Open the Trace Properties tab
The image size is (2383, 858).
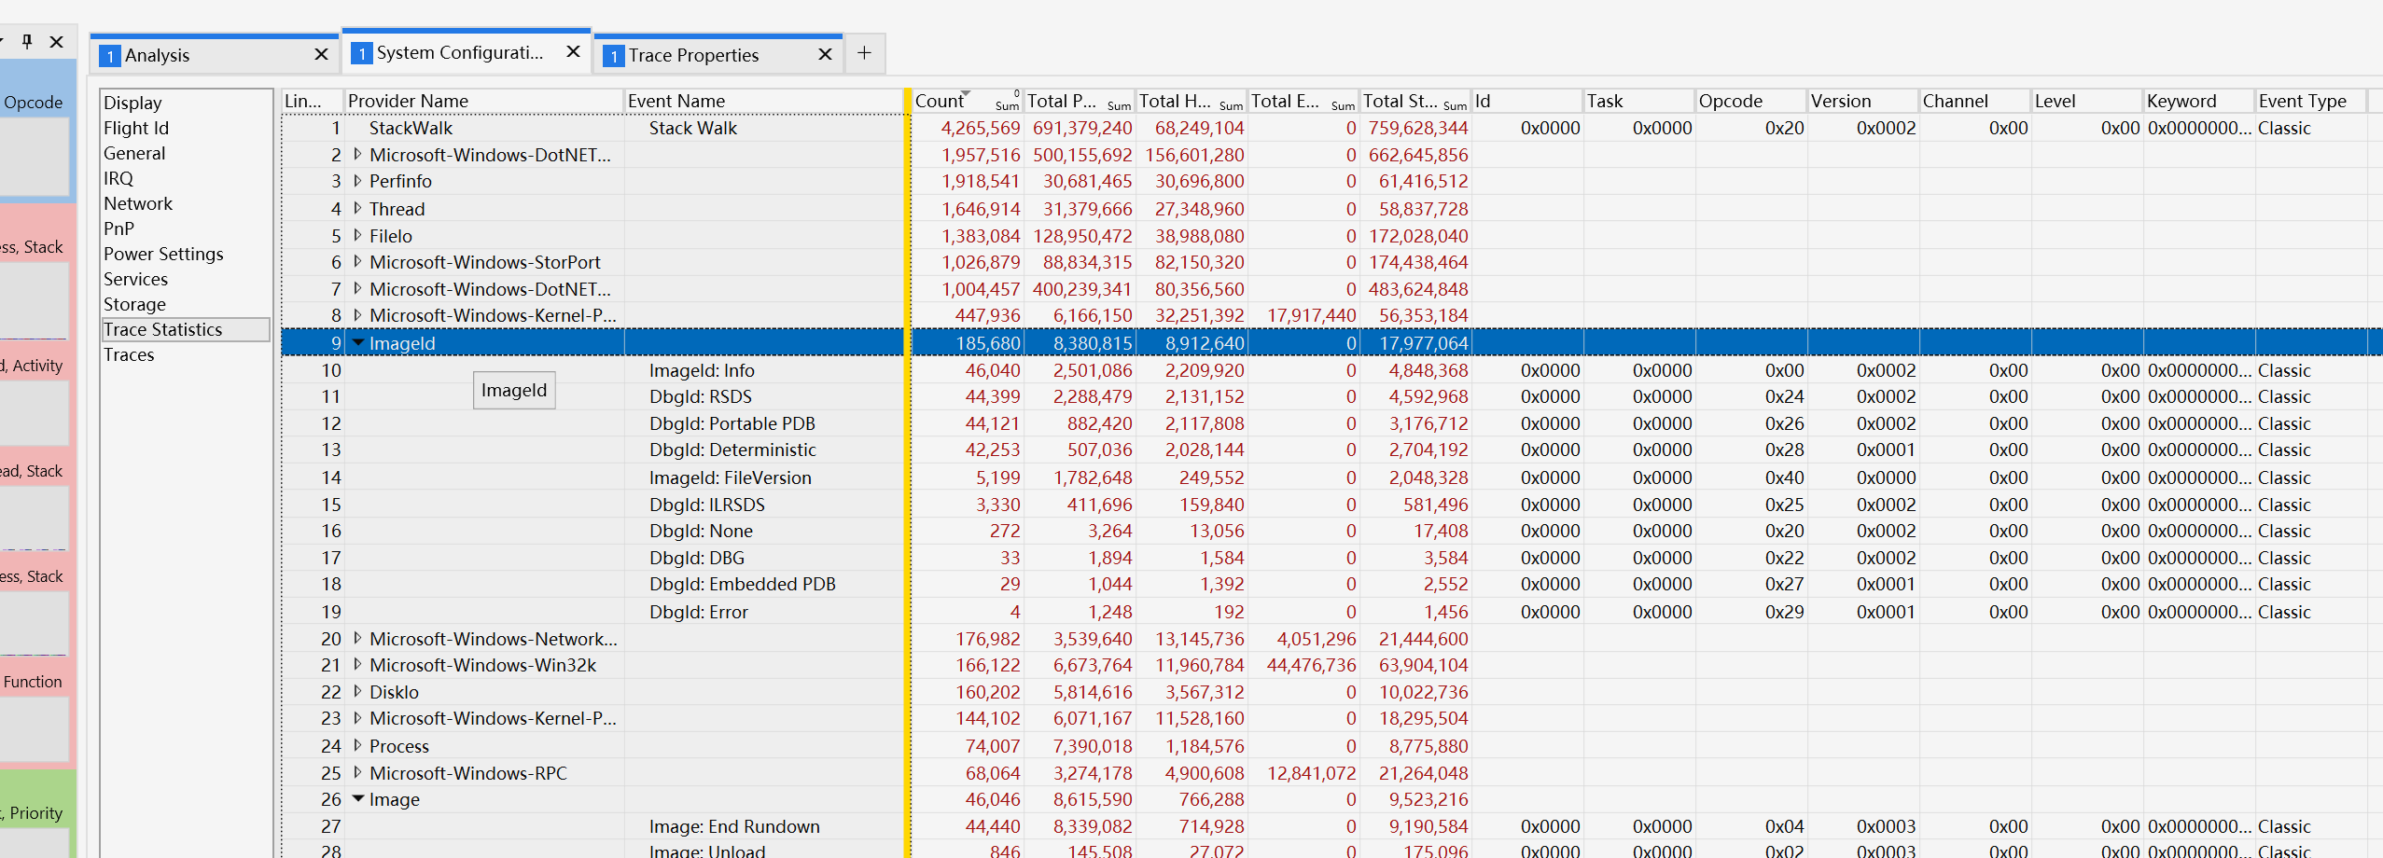[718, 55]
